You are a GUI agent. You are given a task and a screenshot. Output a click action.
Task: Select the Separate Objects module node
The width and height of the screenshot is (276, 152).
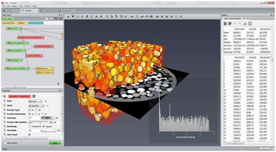pos(44,46)
